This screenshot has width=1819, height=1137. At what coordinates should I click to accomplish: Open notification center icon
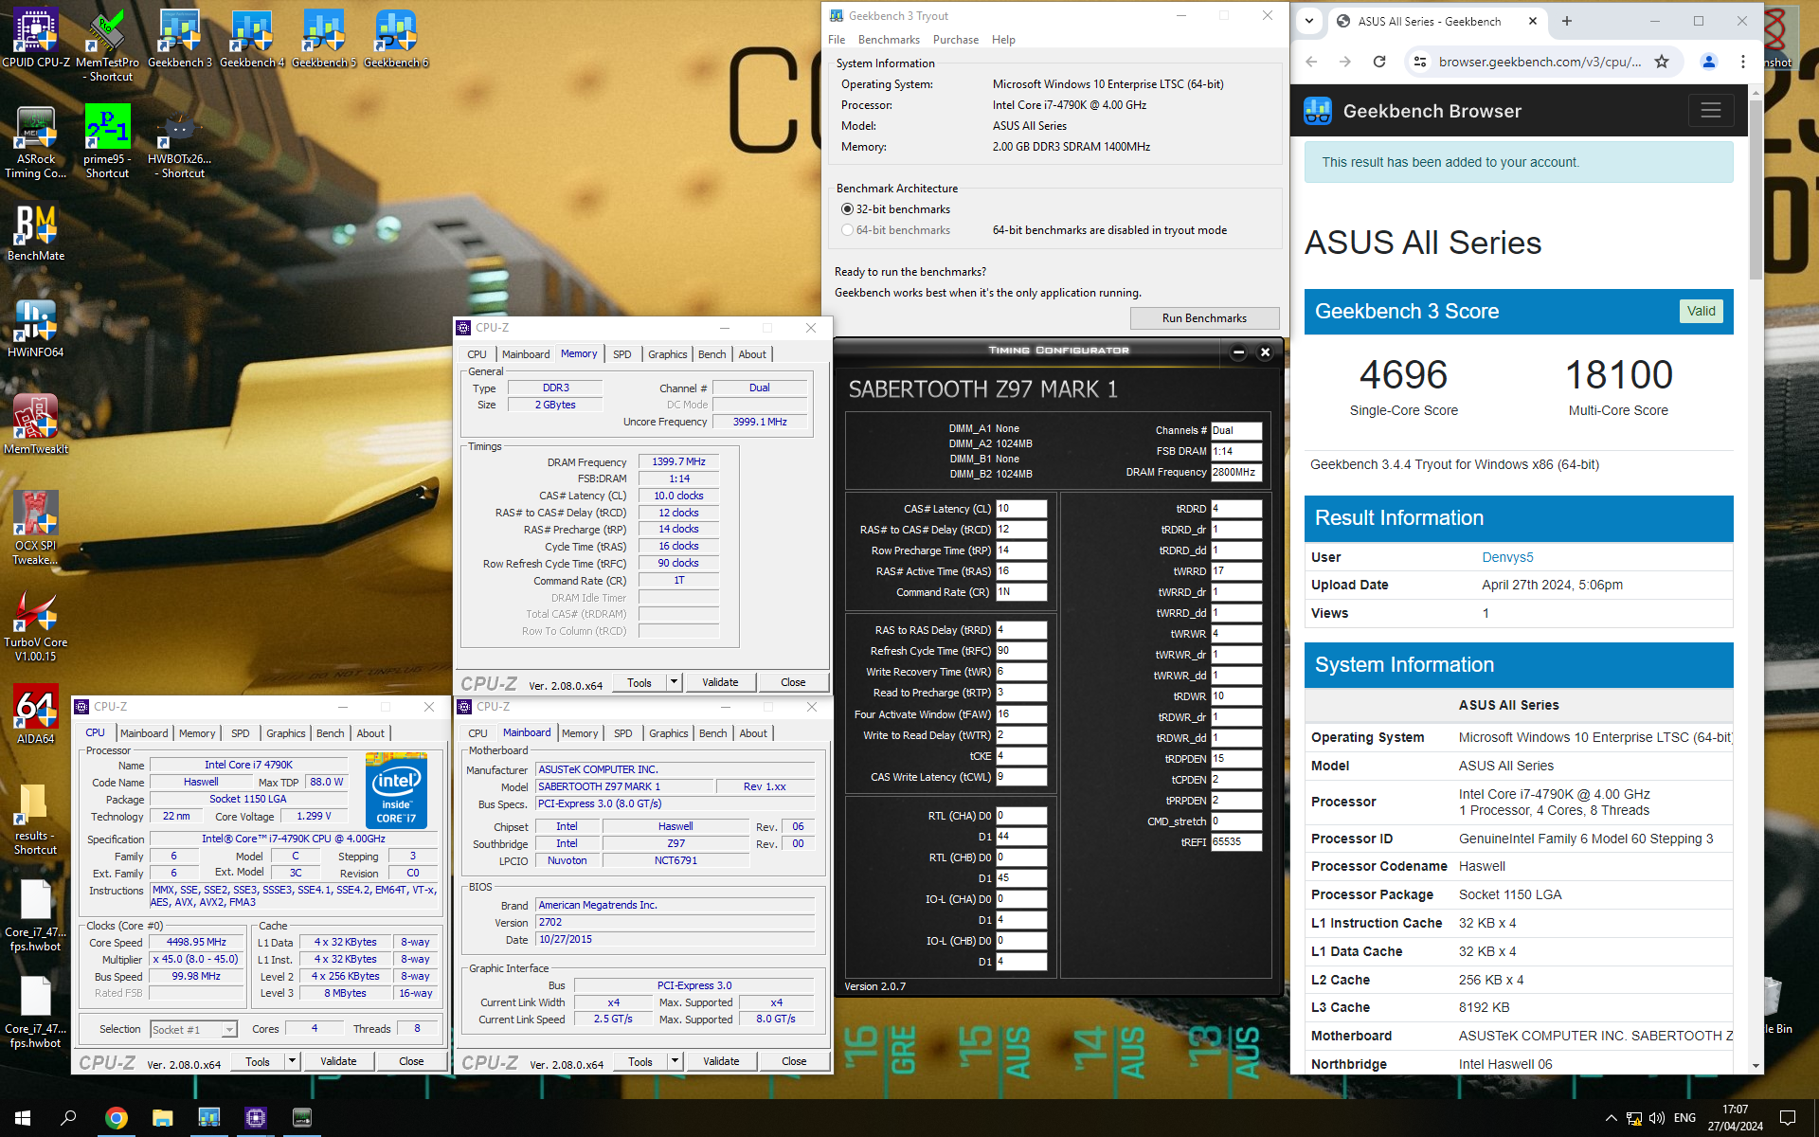pyautogui.click(x=1788, y=1118)
